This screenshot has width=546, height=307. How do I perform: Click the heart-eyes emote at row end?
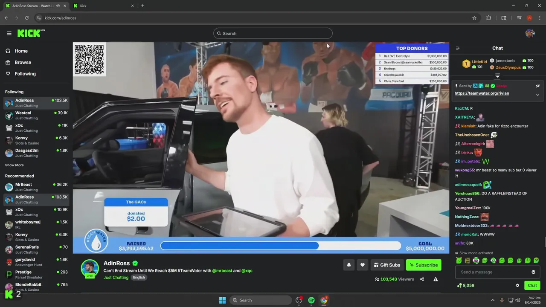[x=536, y=260]
